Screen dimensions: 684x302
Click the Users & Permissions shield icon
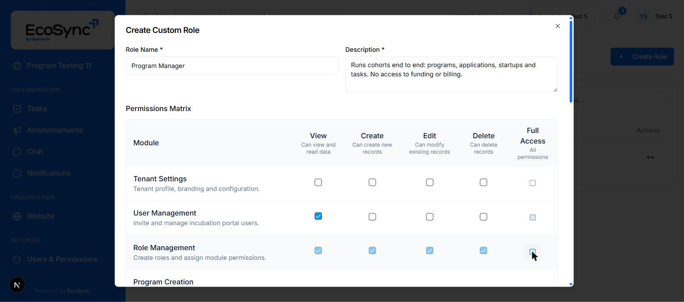tap(17, 259)
